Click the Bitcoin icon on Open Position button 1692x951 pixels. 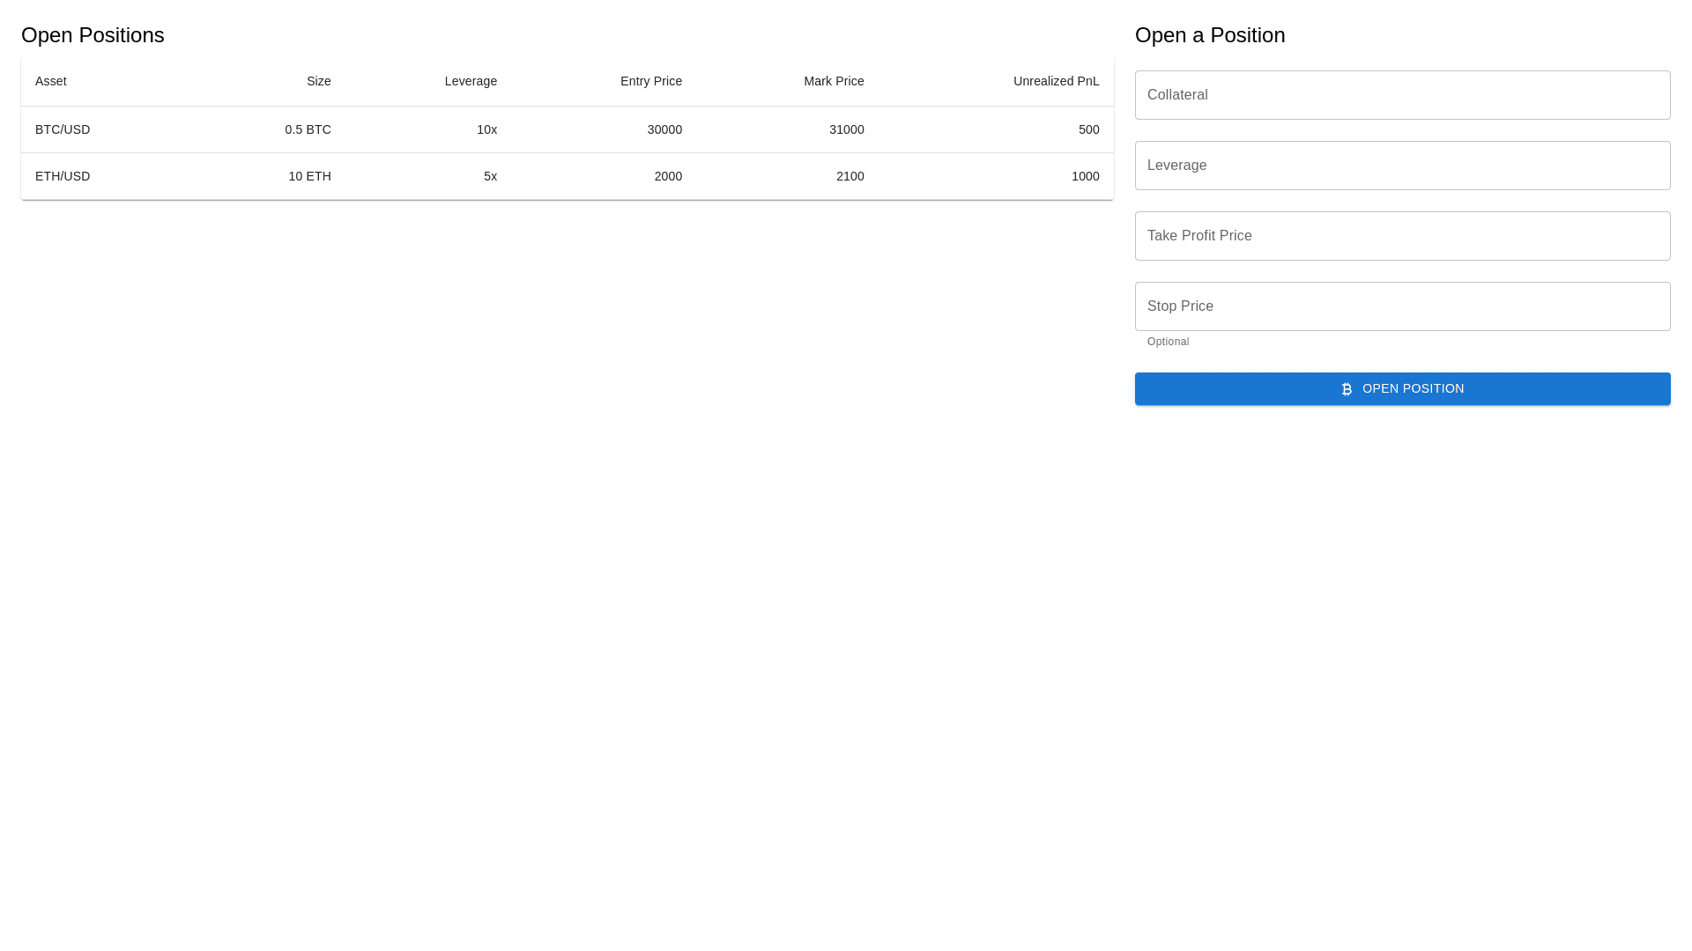(1347, 389)
